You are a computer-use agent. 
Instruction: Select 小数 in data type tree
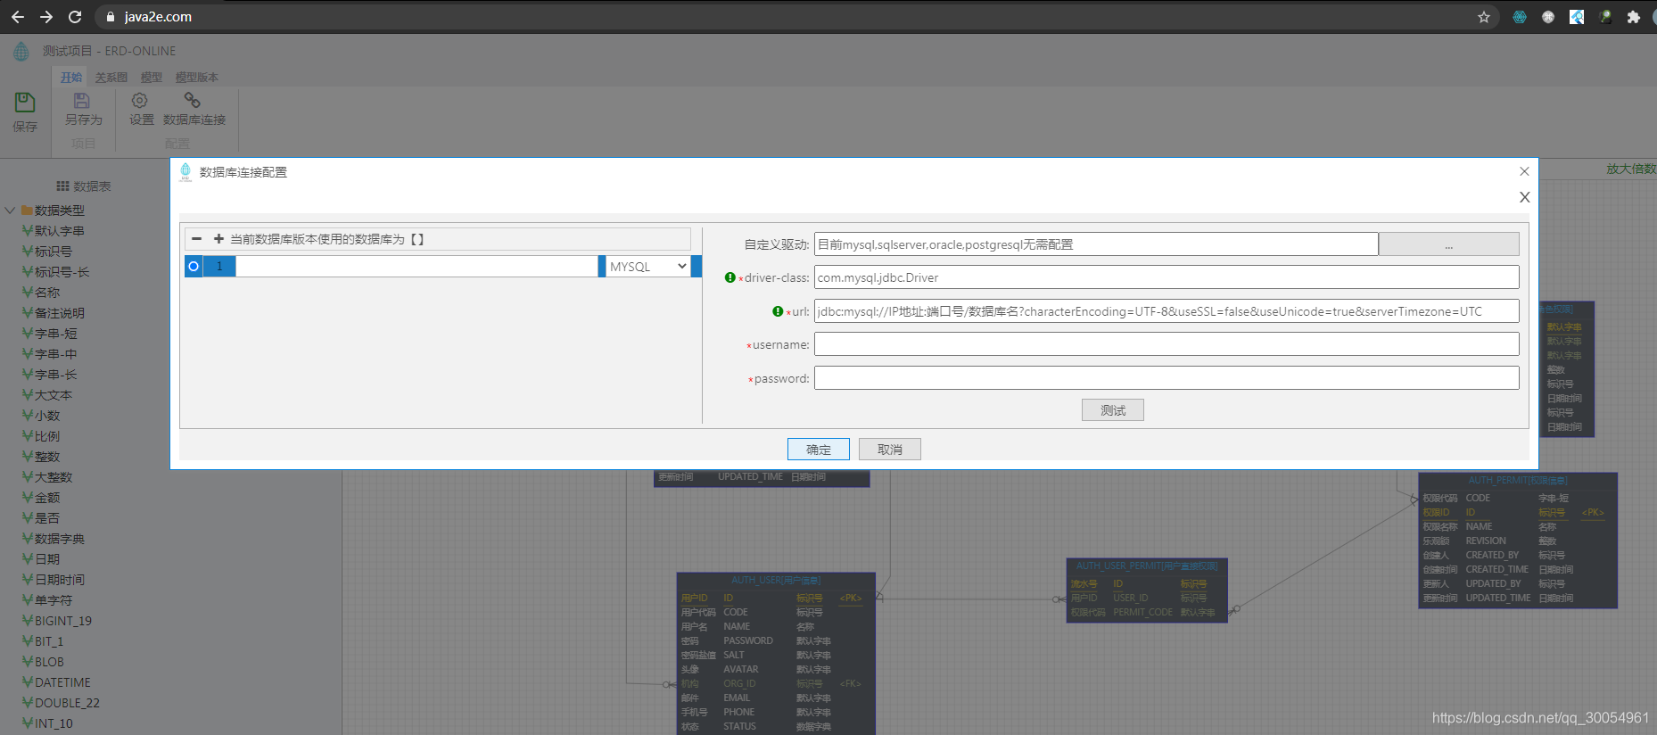coord(47,416)
